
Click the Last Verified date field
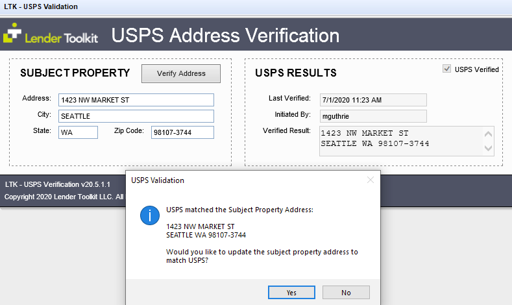coord(372,100)
